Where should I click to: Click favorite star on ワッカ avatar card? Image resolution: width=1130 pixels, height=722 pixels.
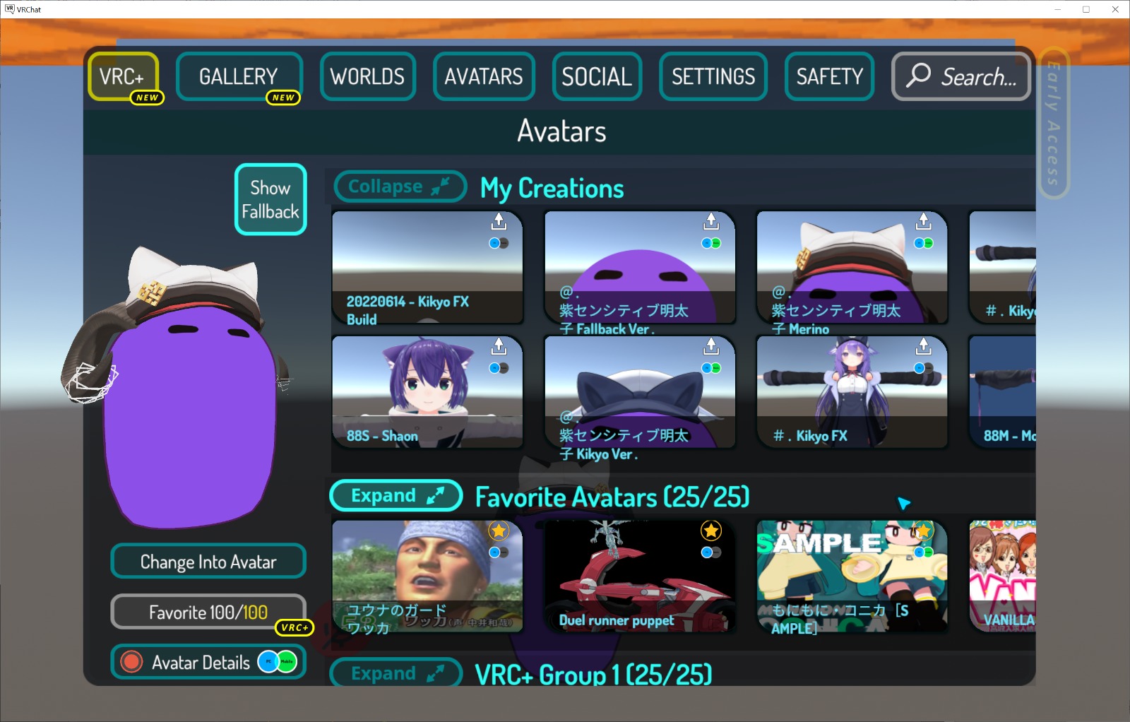(x=499, y=531)
